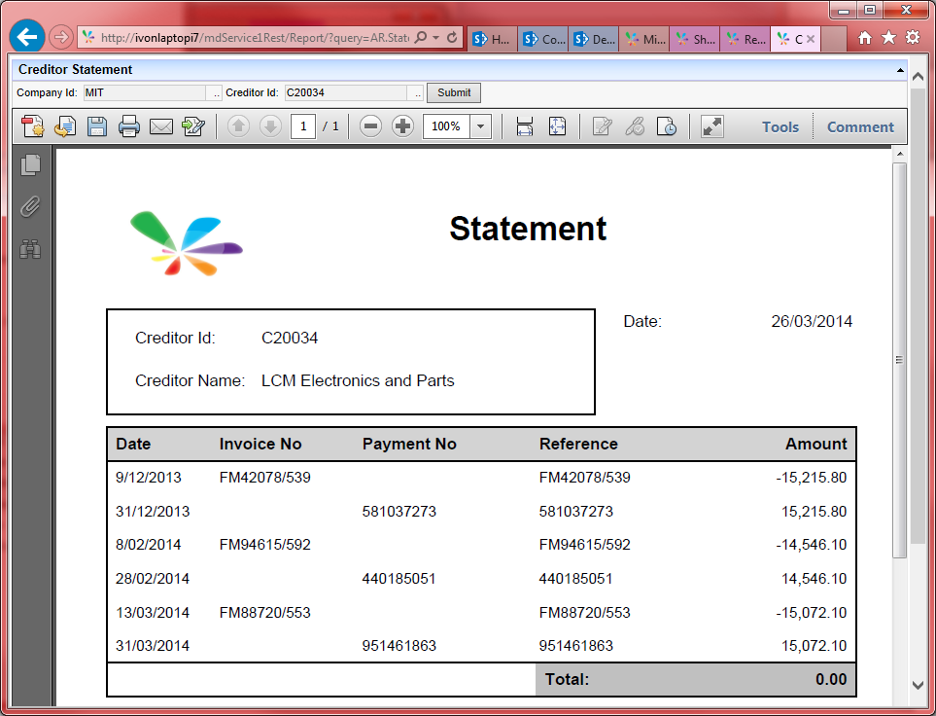
Task: Open the attachments paperclip panel
Action: pyautogui.click(x=30, y=207)
